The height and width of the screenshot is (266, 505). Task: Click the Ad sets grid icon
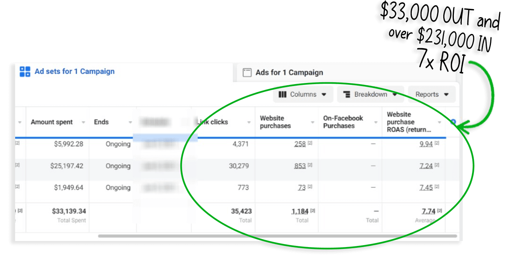click(x=25, y=72)
